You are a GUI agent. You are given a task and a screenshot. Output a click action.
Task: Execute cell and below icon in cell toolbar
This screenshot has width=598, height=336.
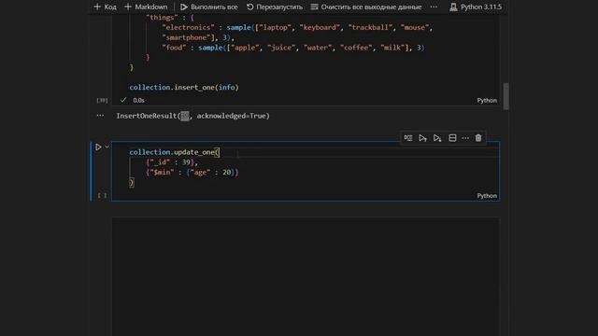tap(437, 138)
